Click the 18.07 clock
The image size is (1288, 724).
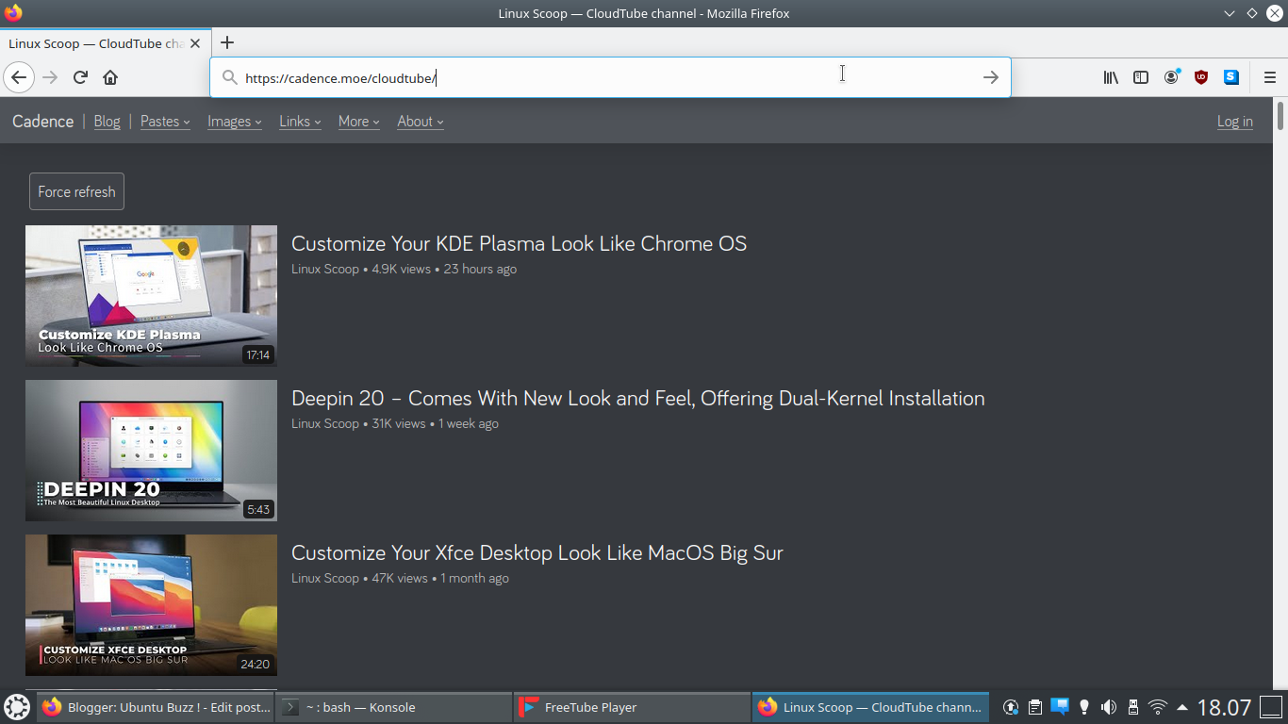pyautogui.click(x=1224, y=707)
